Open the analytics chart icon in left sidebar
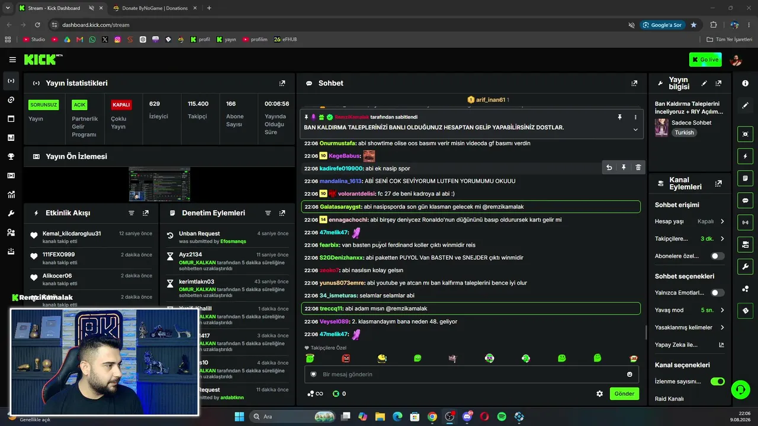 pos(11,195)
